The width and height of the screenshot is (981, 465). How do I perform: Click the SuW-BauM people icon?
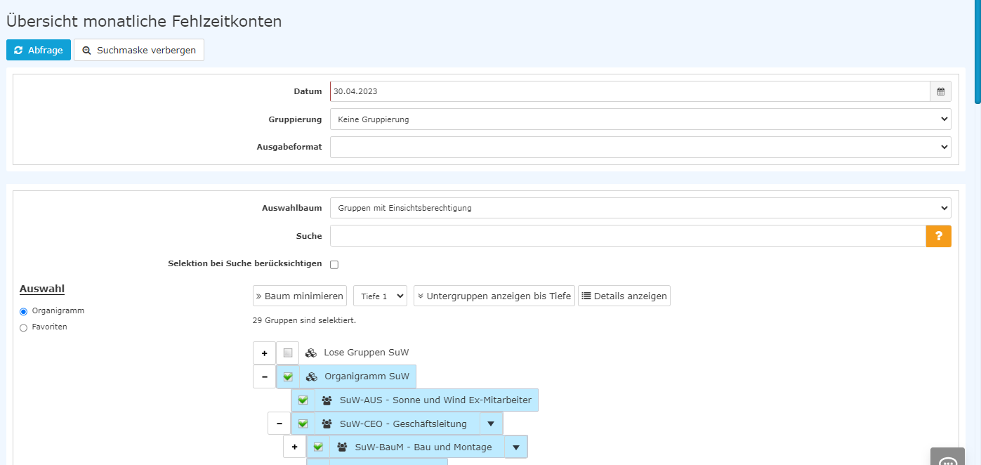(342, 447)
